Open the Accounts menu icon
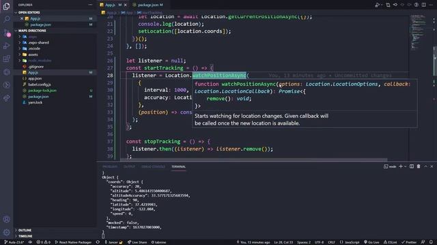The height and width of the screenshot is (245, 437). (x=6, y=219)
